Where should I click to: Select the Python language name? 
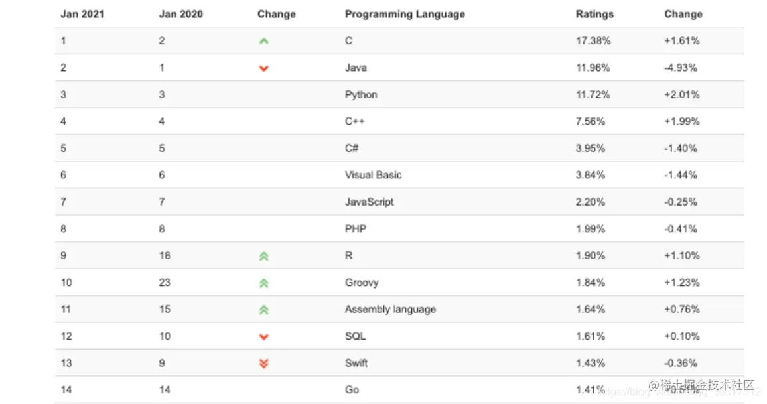(361, 95)
